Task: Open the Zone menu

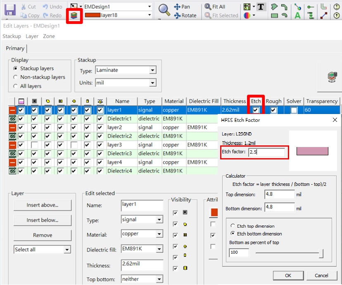Action: click(49, 36)
